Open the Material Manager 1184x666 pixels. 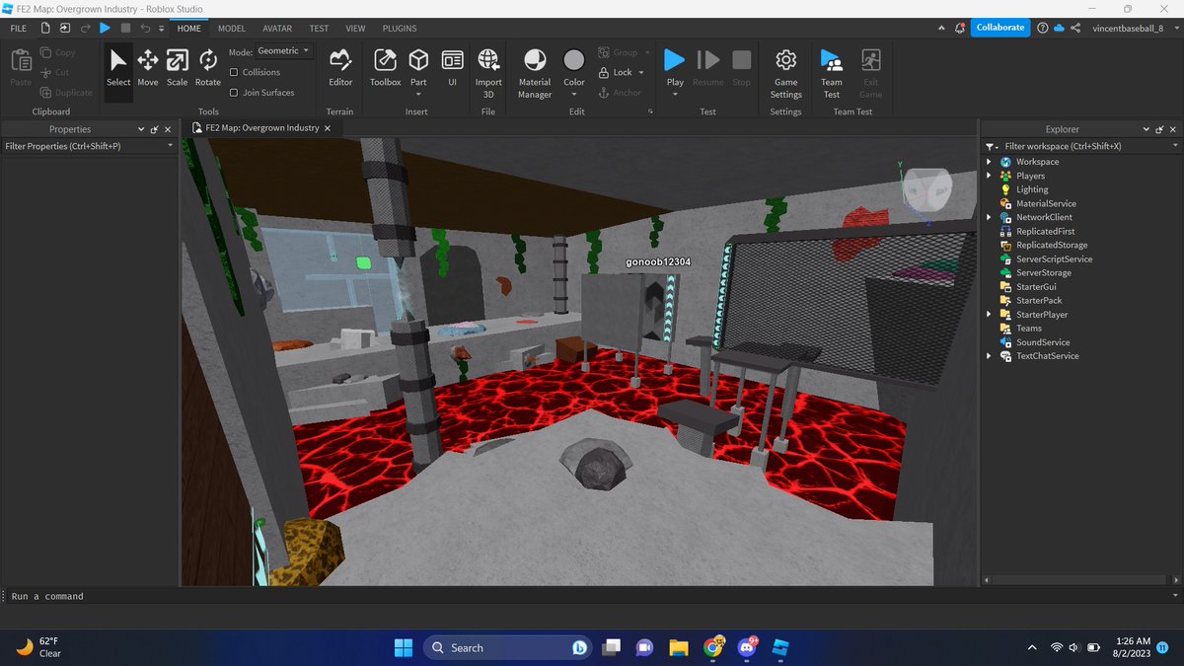pyautogui.click(x=535, y=73)
